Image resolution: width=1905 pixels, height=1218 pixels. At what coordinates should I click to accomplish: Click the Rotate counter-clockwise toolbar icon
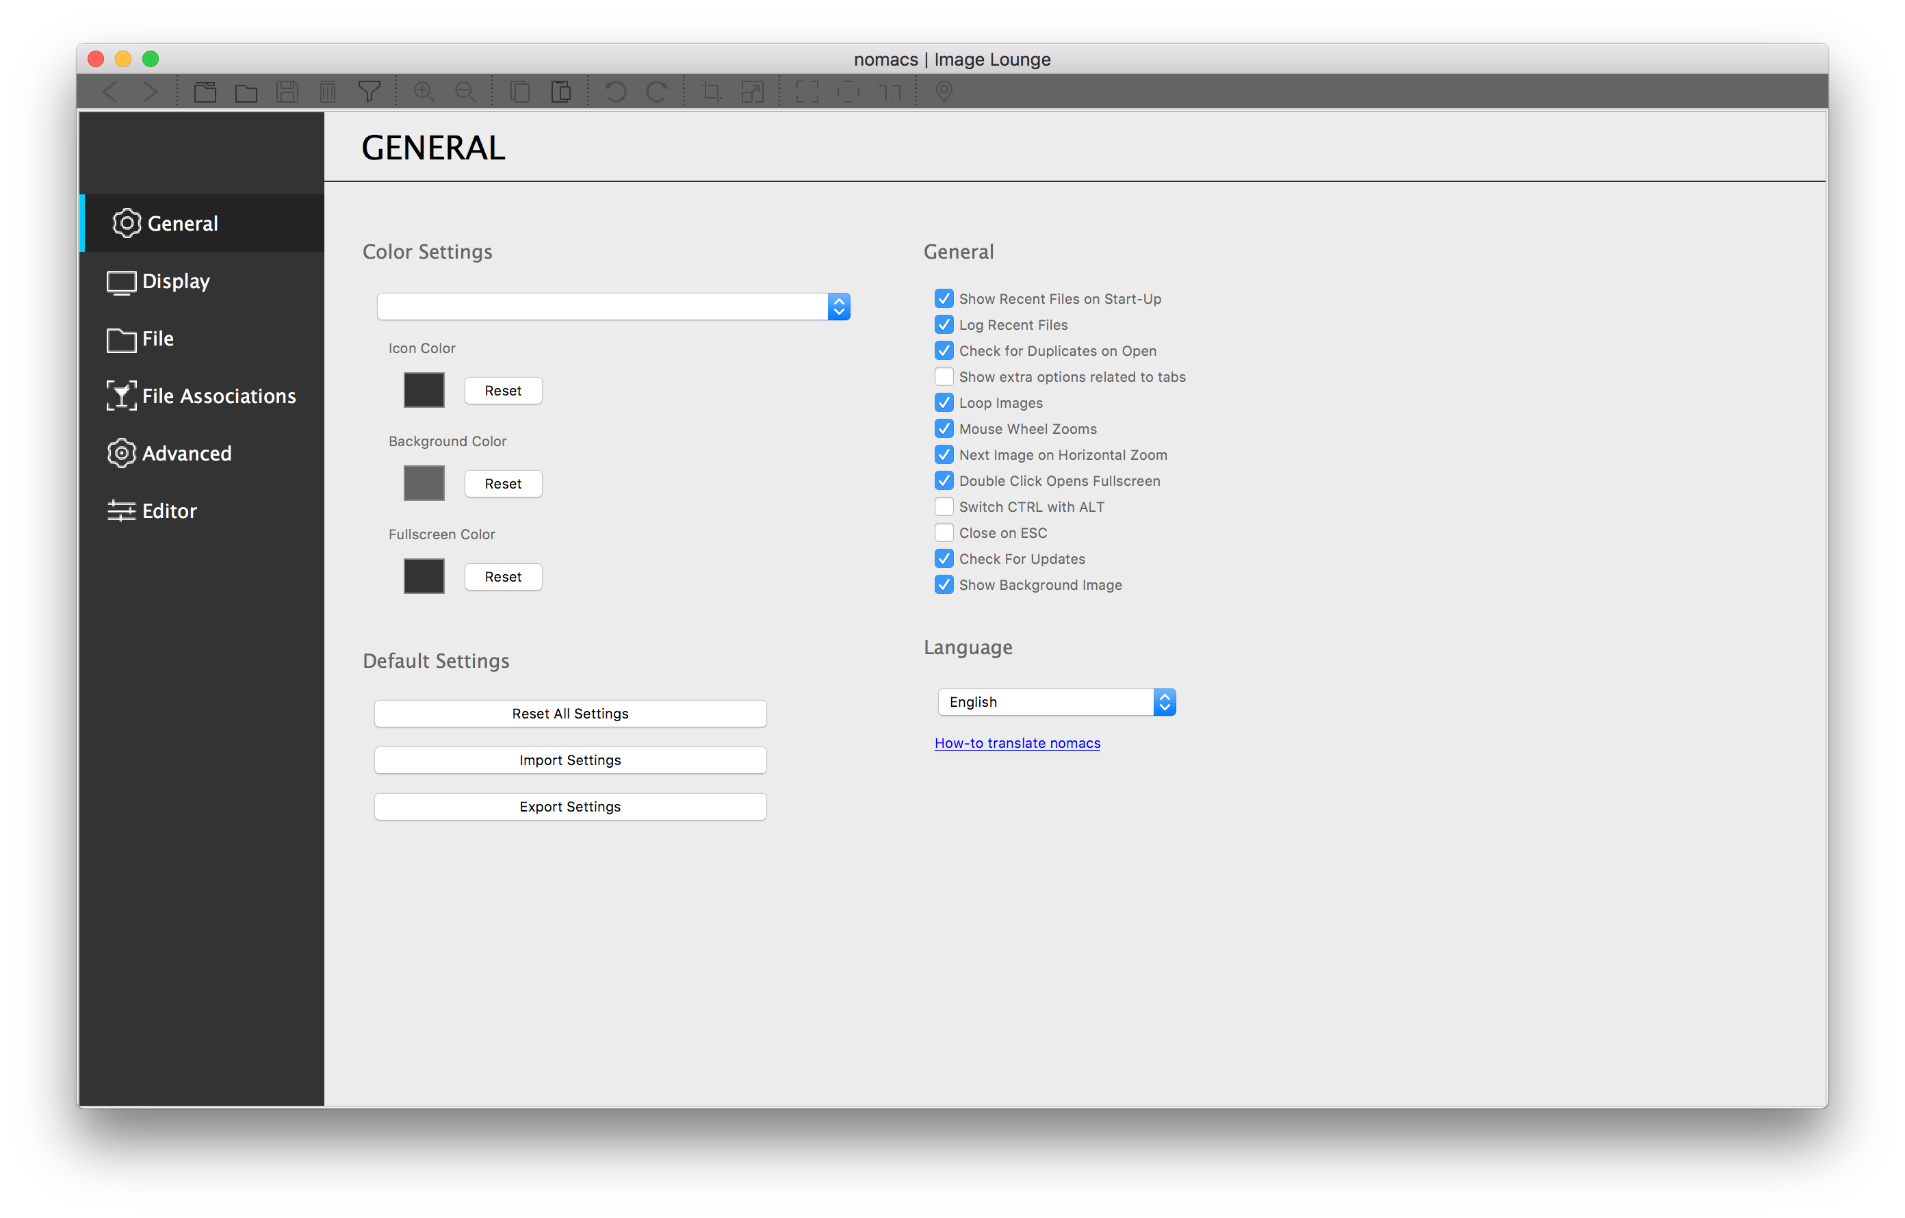(615, 91)
